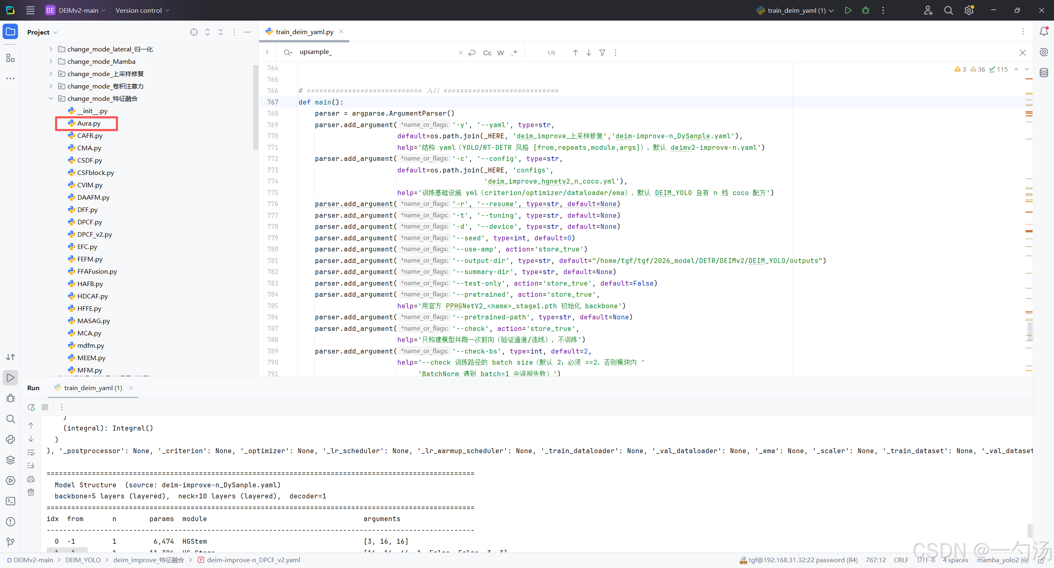Switch to the train_deim_yaml.py editor tab
Viewport: 1054px width, 568px height.
click(304, 32)
